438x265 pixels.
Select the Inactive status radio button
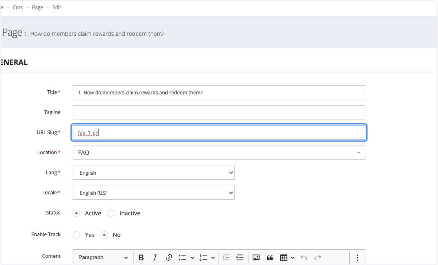(111, 213)
